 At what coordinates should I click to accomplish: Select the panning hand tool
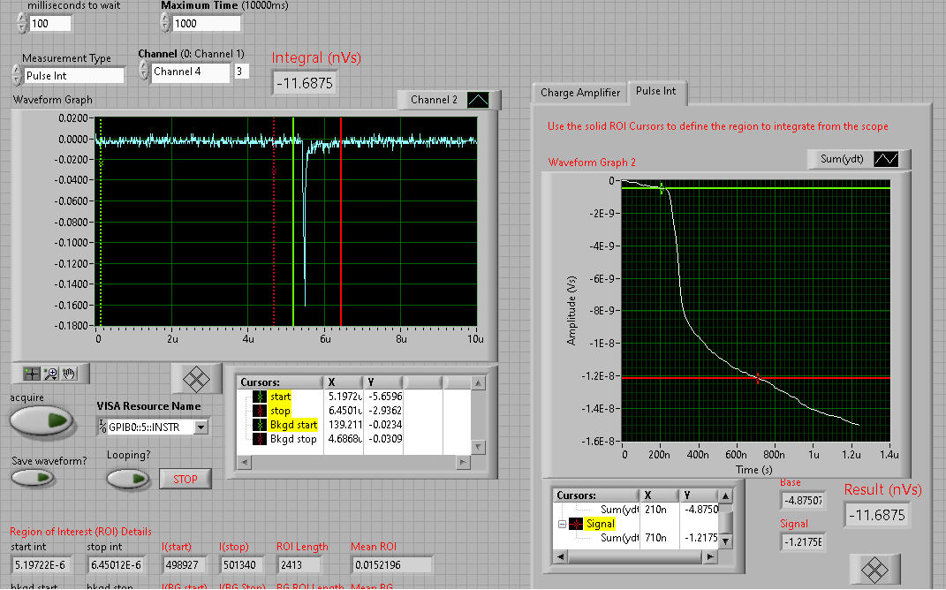[x=69, y=374]
